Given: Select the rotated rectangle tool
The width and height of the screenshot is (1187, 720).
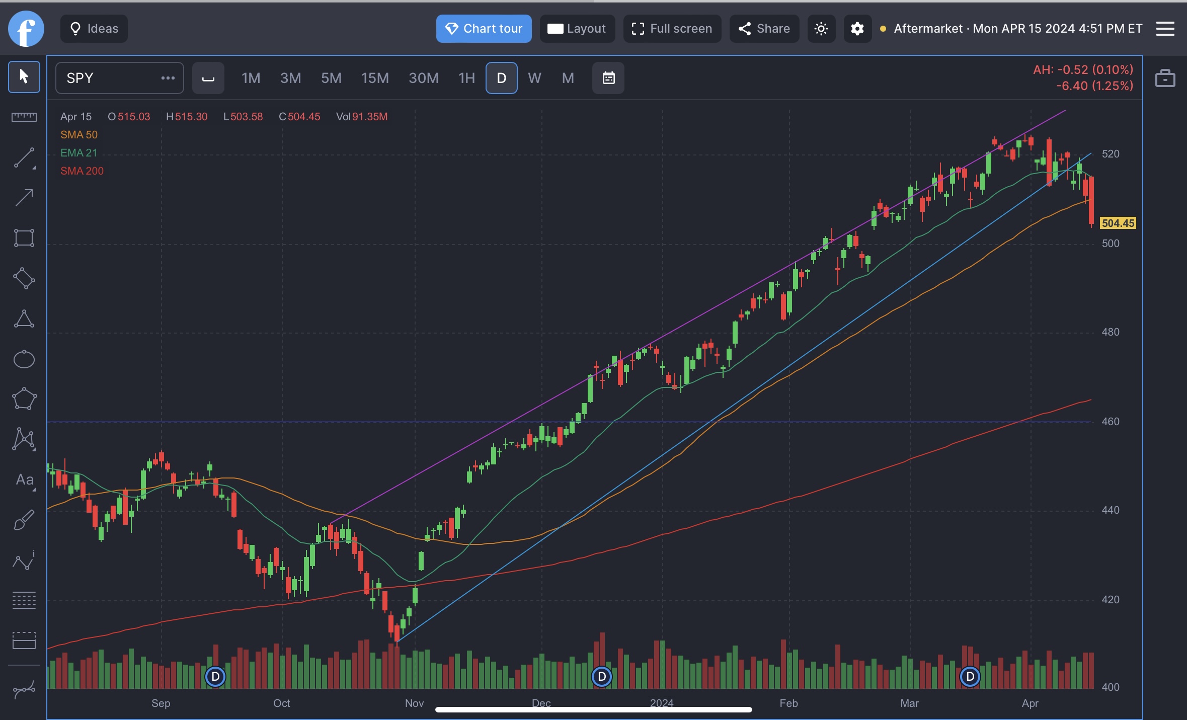Looking at the screenshot, I should click(x=24, y=278).
